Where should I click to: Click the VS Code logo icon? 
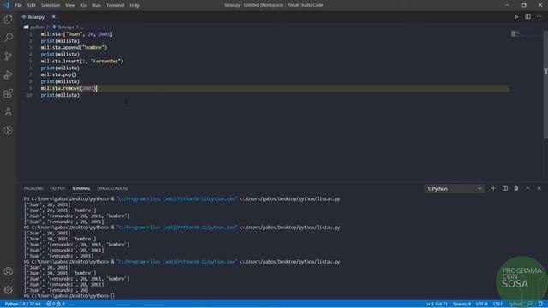pyautogui.click(x=6, y=5)
